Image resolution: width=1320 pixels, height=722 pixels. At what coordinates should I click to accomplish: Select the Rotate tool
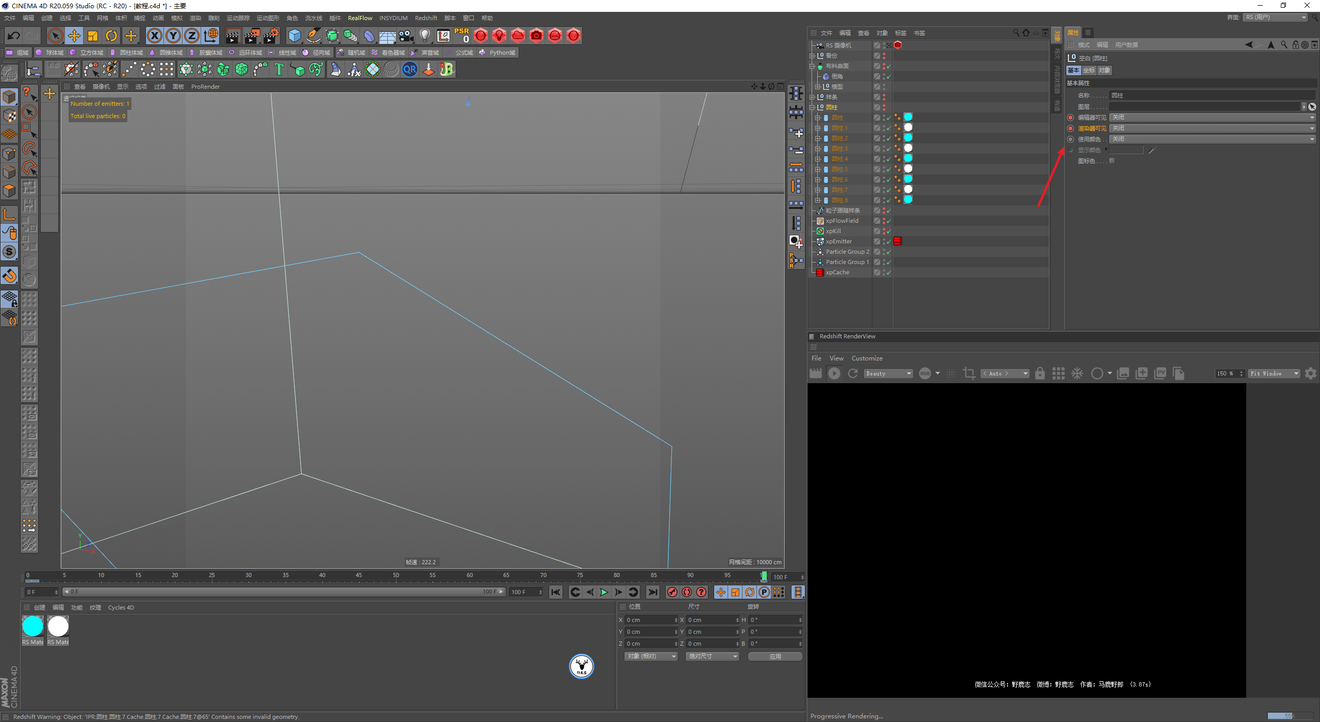pyautogui.click(x=111, y=36)
